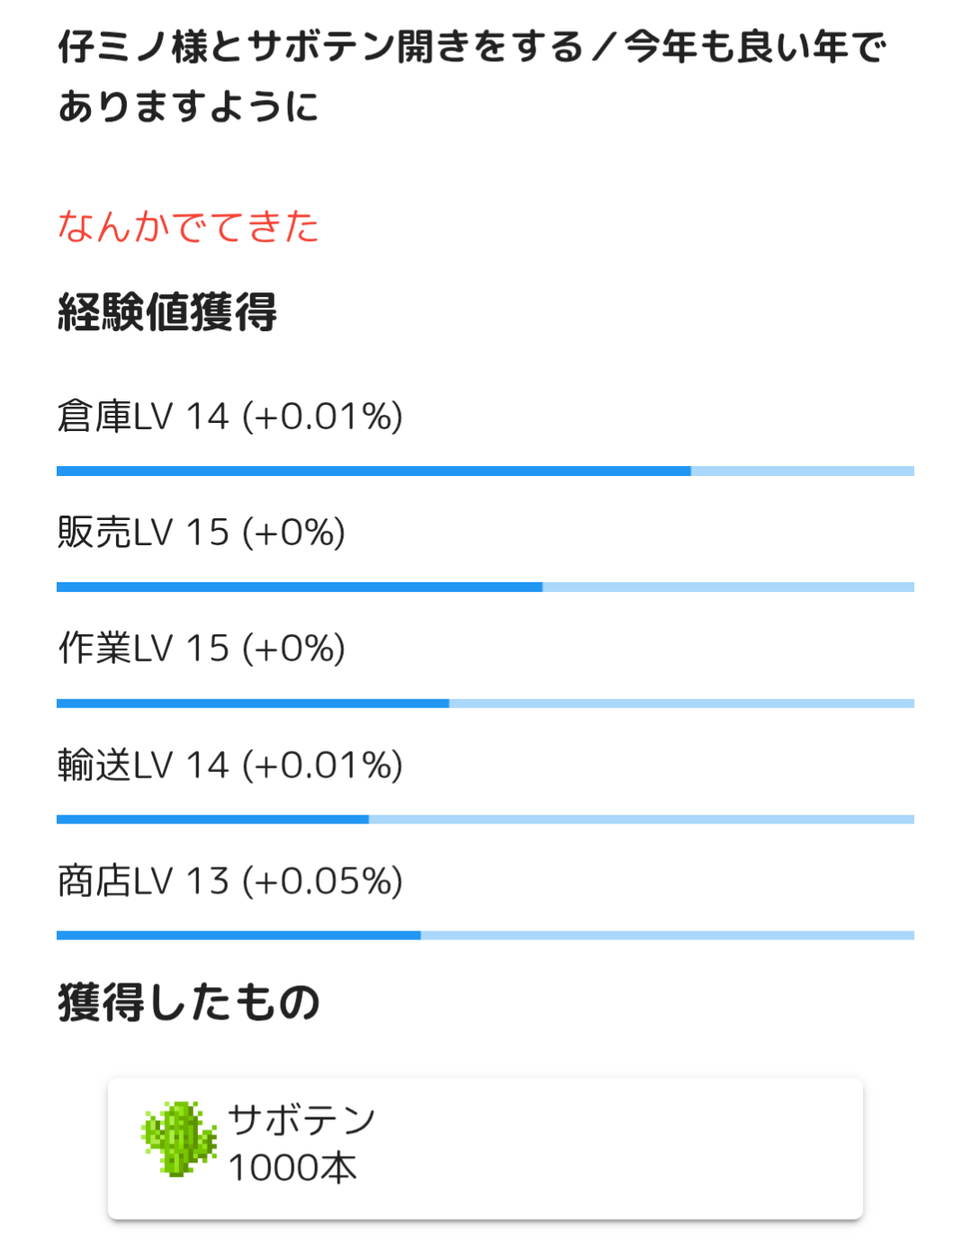The image size is (971, 1248).
Task: Tap the 輸送 experience progress bar
Action: click(485, 820)
